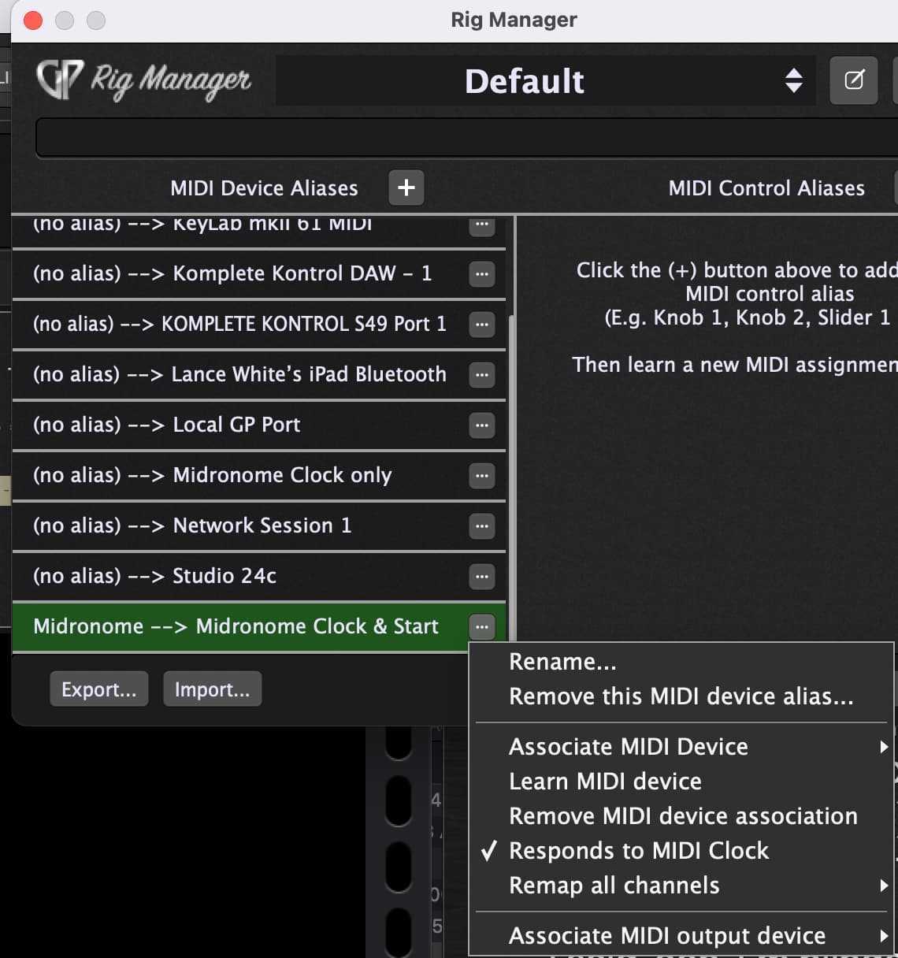
Task: Click the MIDI Control Aliases heading
Action: 766,188
